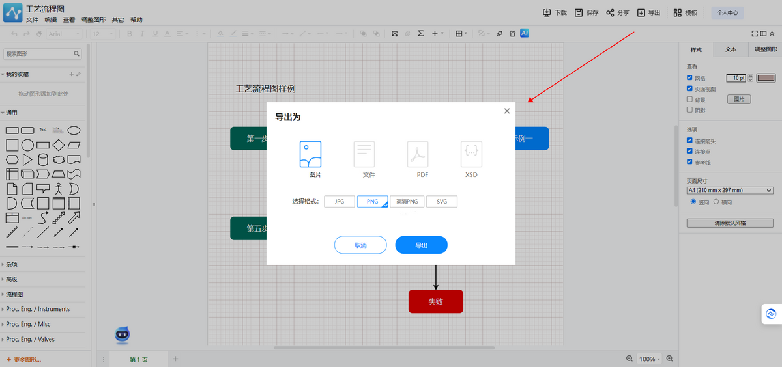Open the 帮助 menu
The image size is (782, 367).
(136, 20)
